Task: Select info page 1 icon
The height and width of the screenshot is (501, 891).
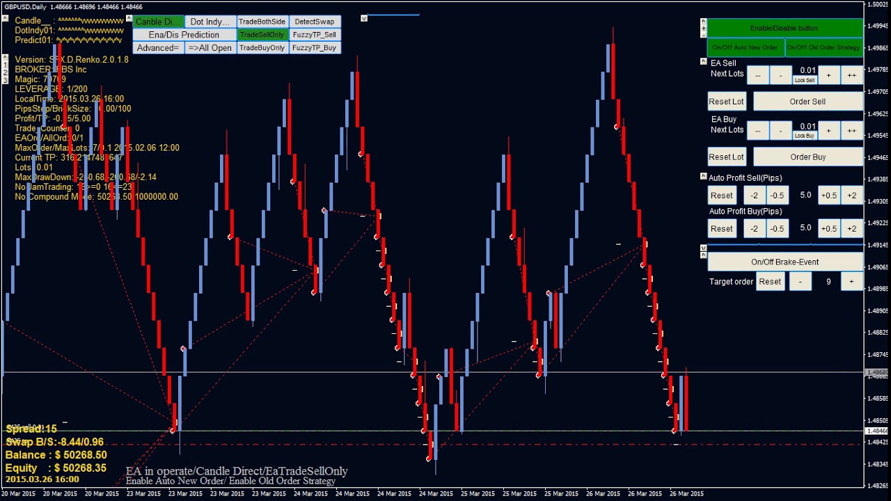Action: pos(6,65)
